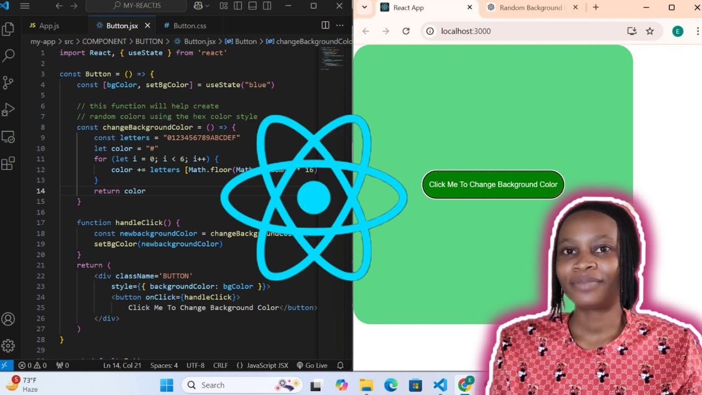Viewport: 702px width, 395px height.
Task: Expand the BUTTON breadcrumb folder
Action: pos(149,41)
